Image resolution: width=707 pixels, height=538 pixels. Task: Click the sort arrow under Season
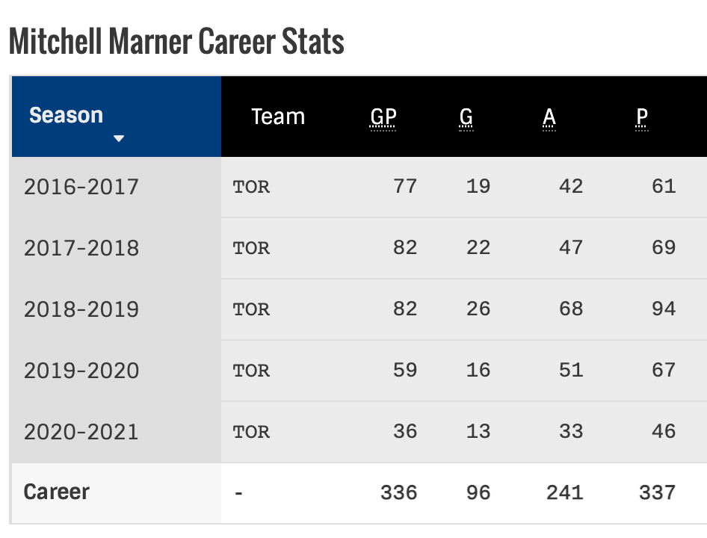tap(118, 139)
